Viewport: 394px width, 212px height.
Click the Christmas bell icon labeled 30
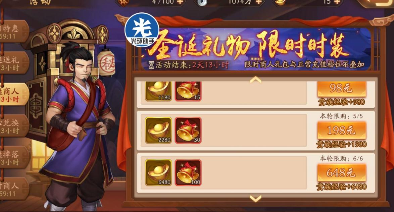coord(188,130)
